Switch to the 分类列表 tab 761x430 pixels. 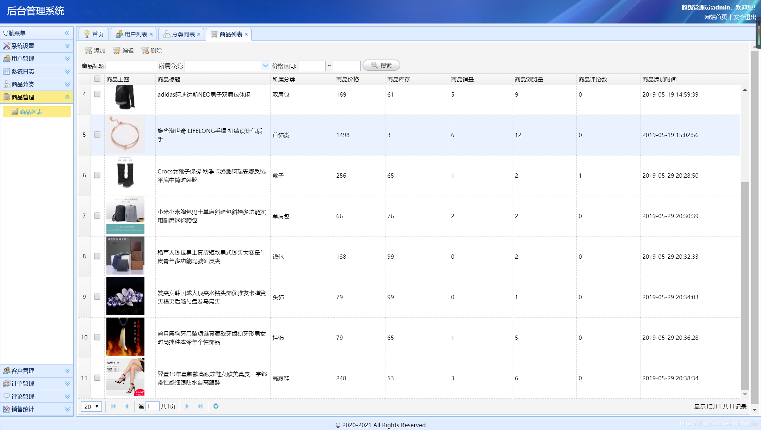[x=181, y=34]
